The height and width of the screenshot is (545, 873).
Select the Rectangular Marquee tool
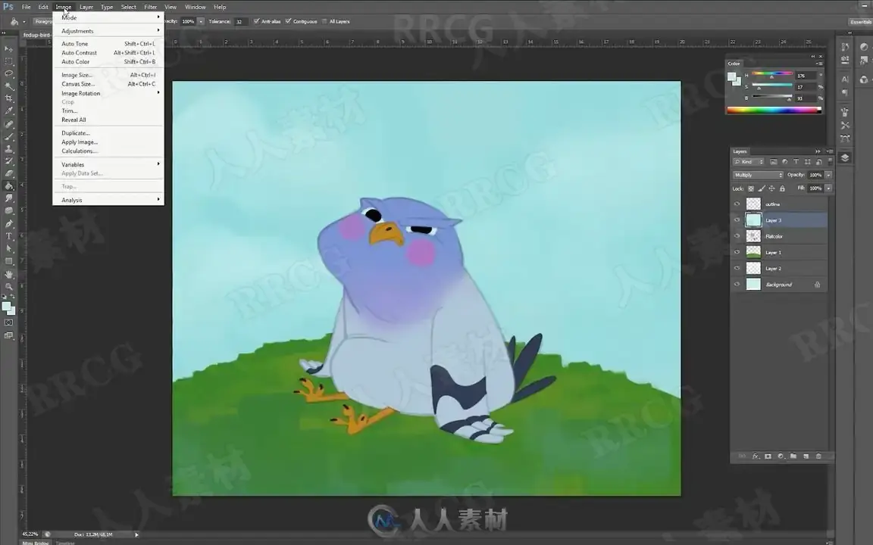pos(9,61)
